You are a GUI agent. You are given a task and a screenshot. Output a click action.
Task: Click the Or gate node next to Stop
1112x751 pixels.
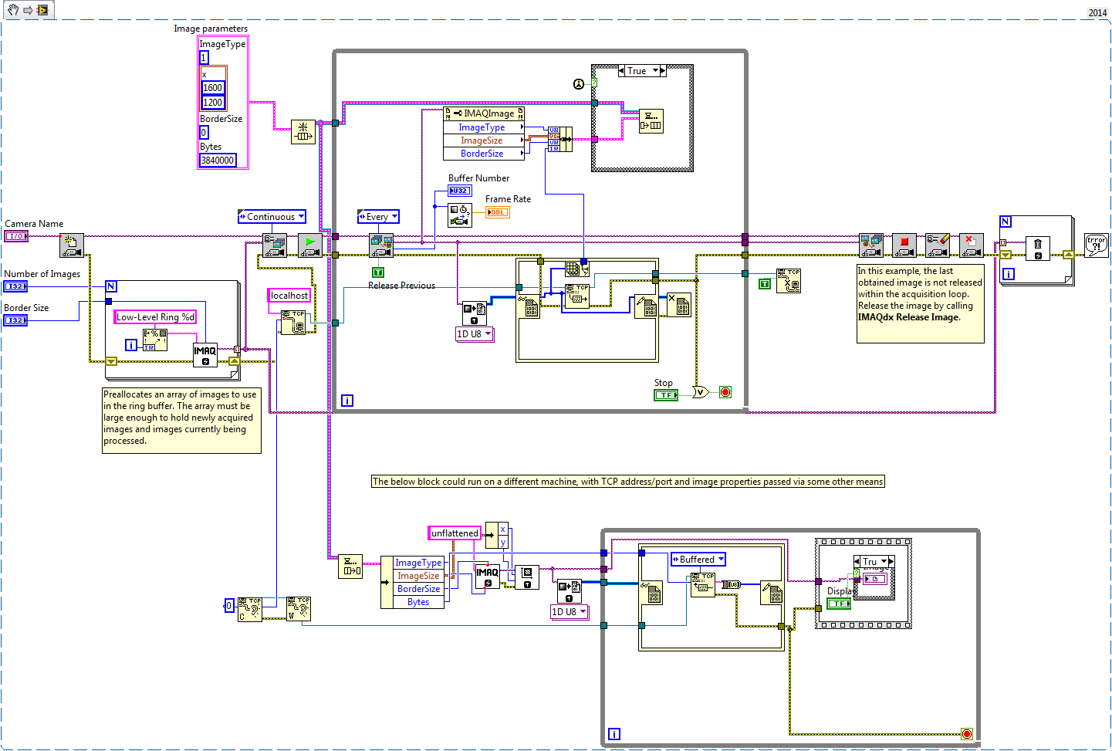pyautogui.click(x=700, y=392)
